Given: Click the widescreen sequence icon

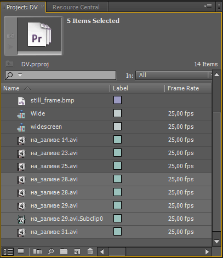Looking at the screenshot, I should coord(21,127).
